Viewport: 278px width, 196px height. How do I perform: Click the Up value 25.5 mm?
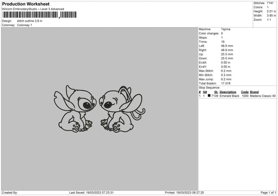(x=227, y=54)
